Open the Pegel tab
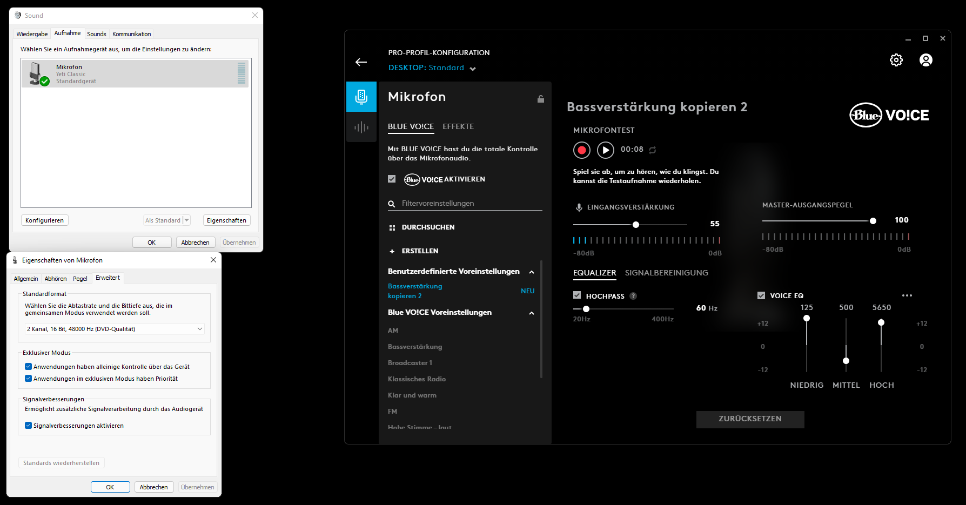This screenshot has height=505, width=966. [x=80, y=279]
